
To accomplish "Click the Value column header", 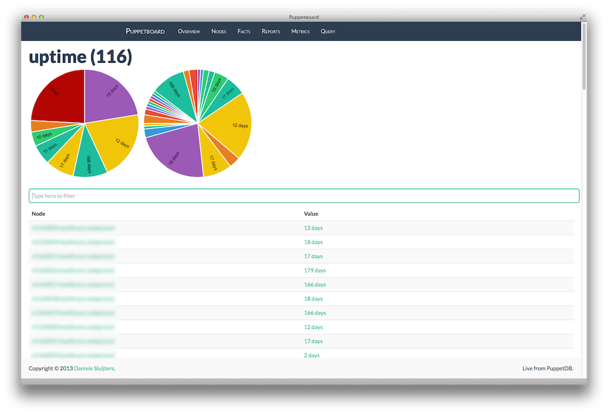I will (311, 214).
